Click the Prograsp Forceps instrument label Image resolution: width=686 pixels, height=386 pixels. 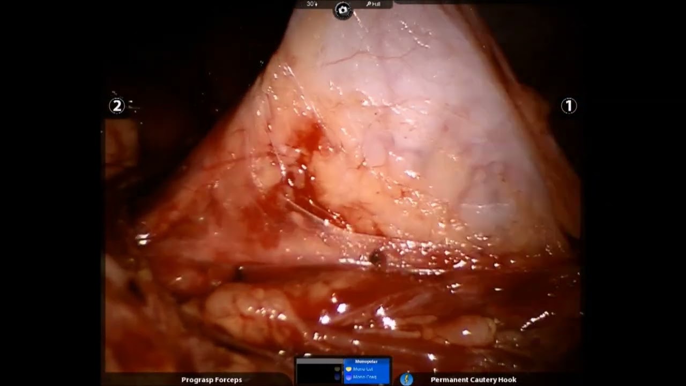[x=211, y=380]
